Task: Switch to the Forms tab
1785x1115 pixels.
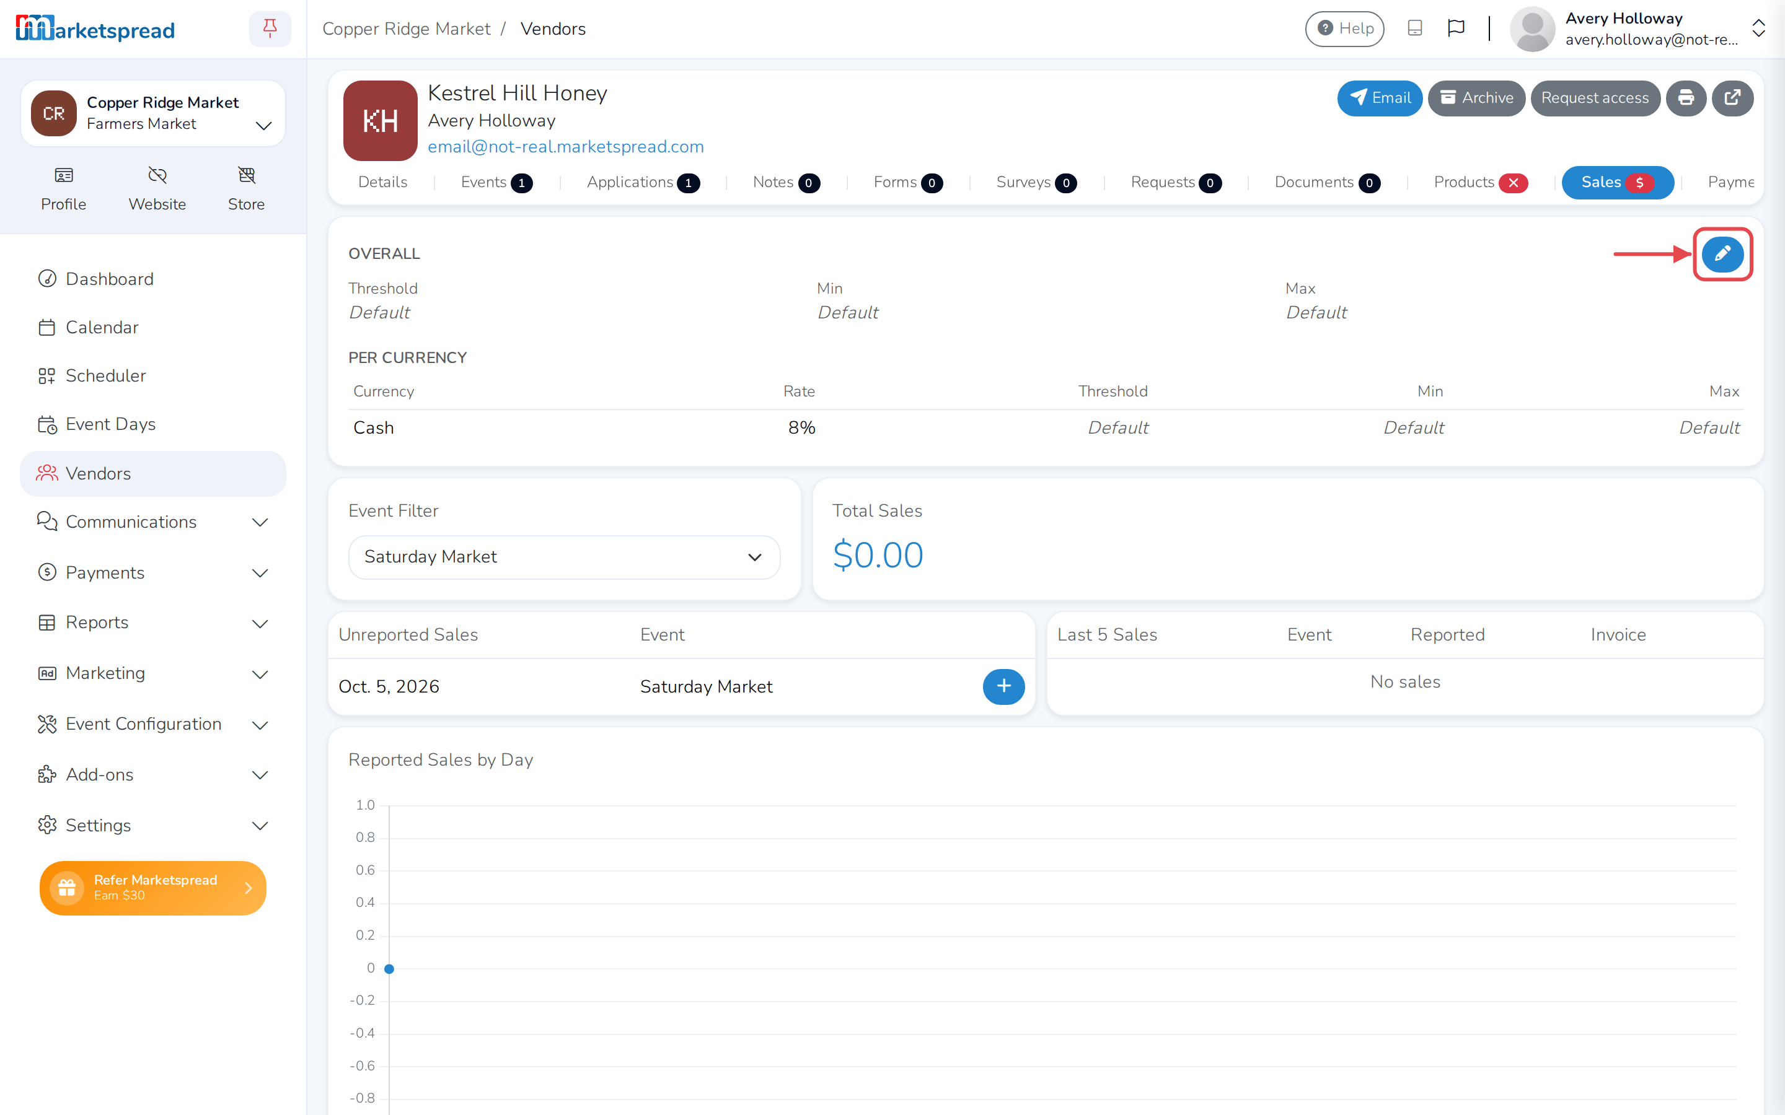Action: coord(907,182)
